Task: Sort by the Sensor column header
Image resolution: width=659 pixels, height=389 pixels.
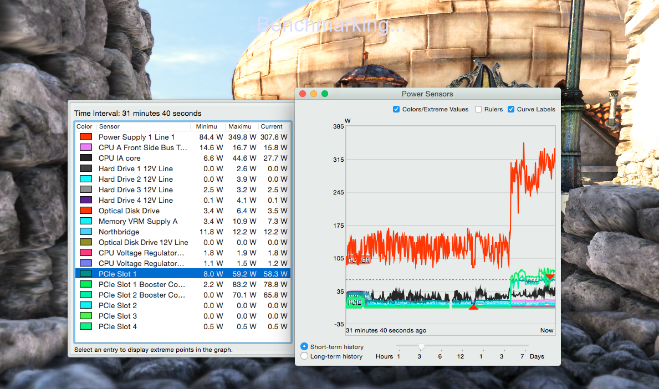Action: point(144,126)
